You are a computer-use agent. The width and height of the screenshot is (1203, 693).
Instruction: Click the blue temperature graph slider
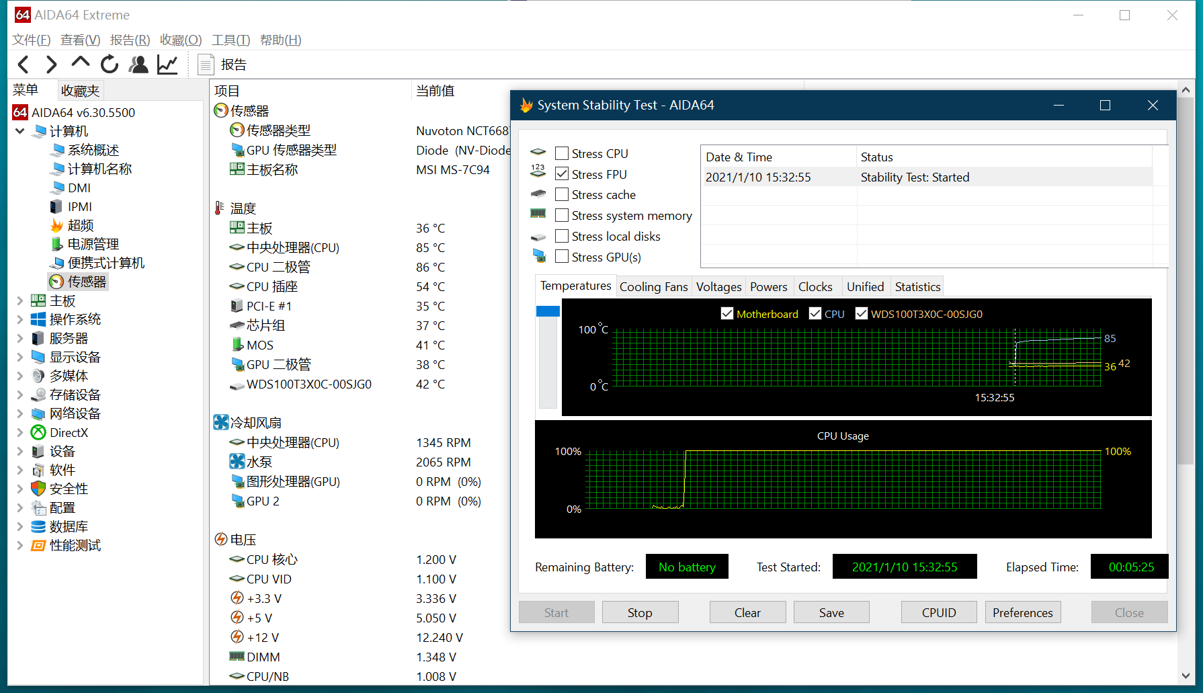pos(548,311)
